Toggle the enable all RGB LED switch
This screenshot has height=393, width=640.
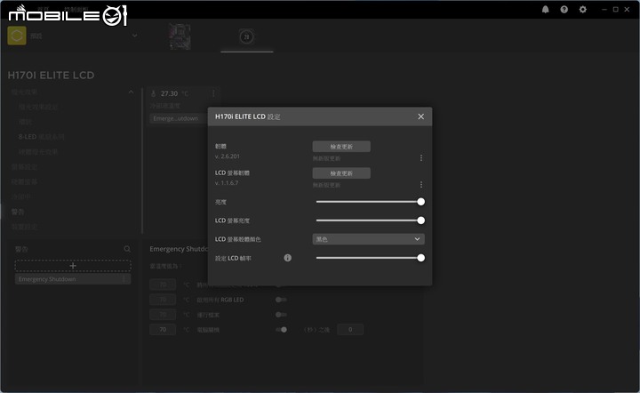tap(281, 300)
